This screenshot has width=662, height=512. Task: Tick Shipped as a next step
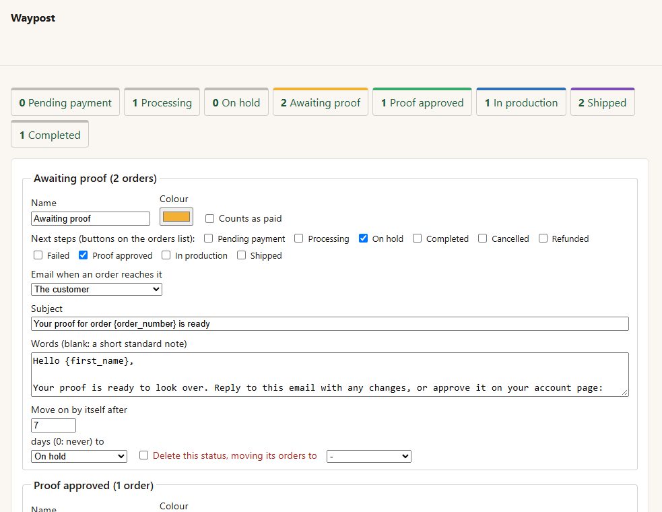pyautogui.click(x=241, y=255)
